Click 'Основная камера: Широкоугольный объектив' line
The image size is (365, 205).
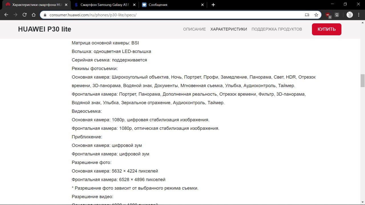194,81
